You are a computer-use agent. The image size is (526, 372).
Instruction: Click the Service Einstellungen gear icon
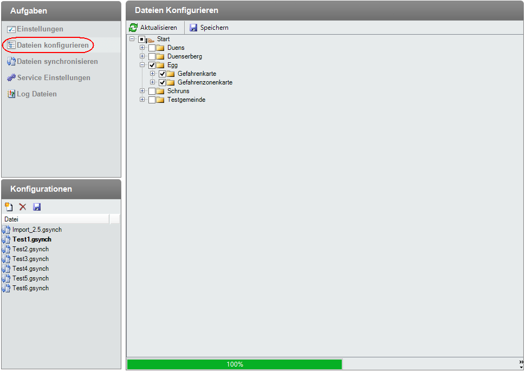[x=11, y=78]
